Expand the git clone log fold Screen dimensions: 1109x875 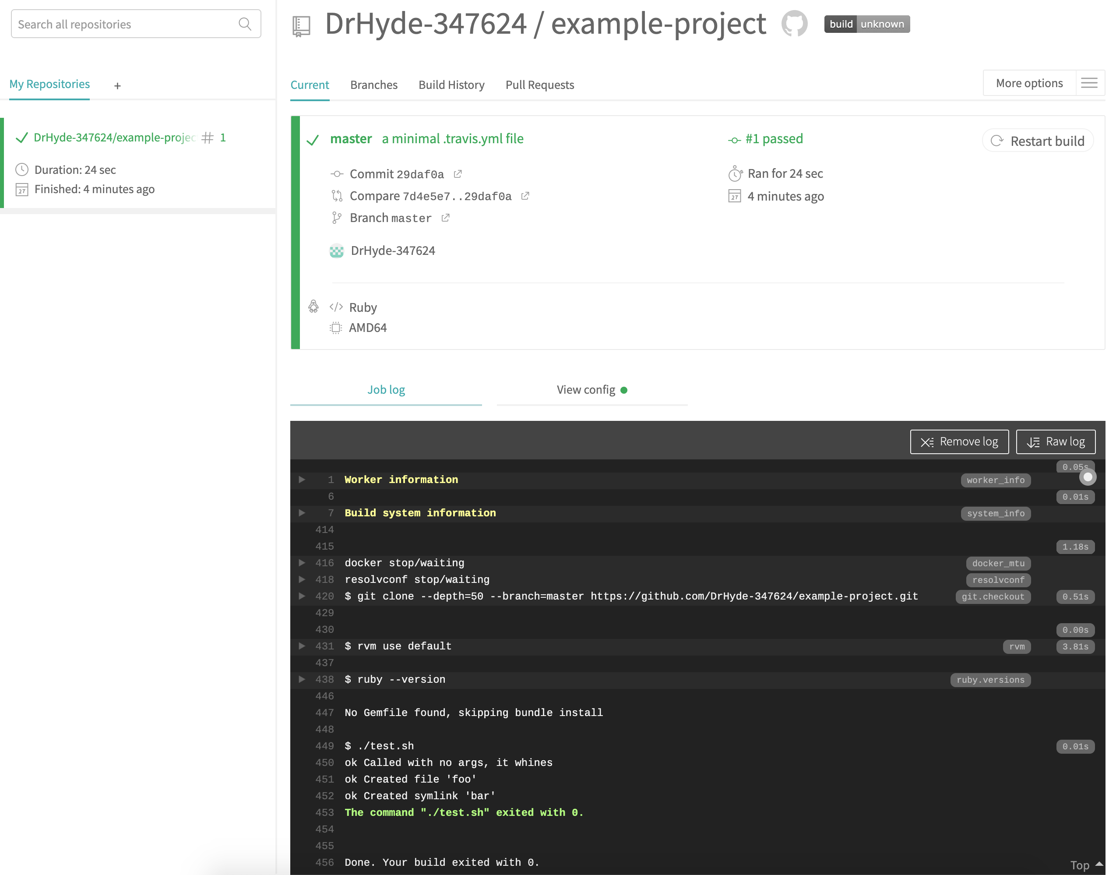tap(302, 596)
